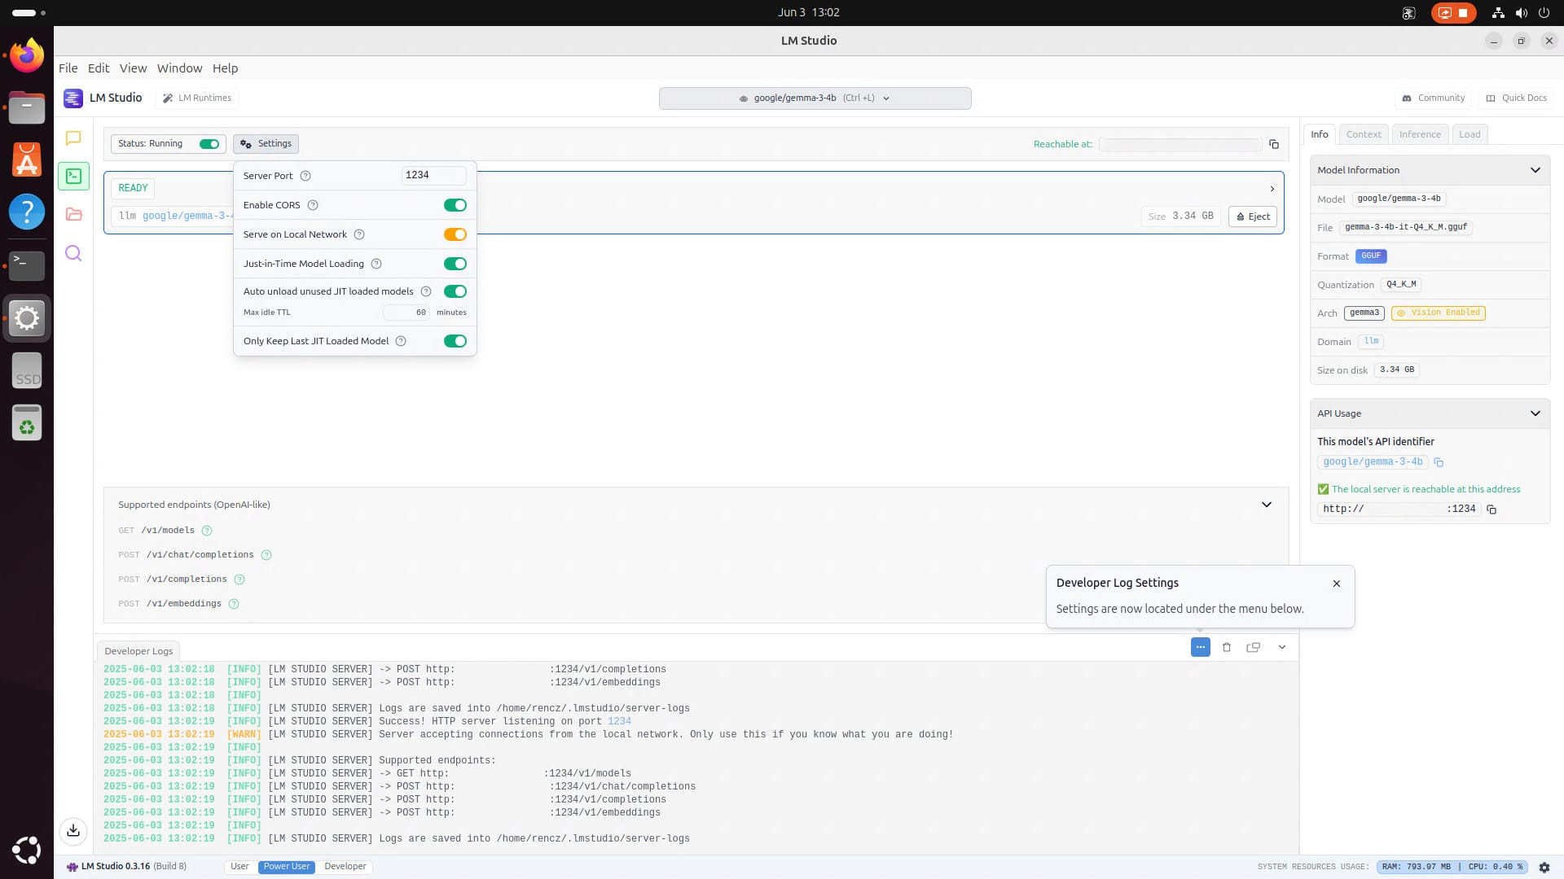Viewport: 1564px width, 879px height.
Task: Dismiss the Developer Log Settings tooltip
Action: (x=1337, y=584)
